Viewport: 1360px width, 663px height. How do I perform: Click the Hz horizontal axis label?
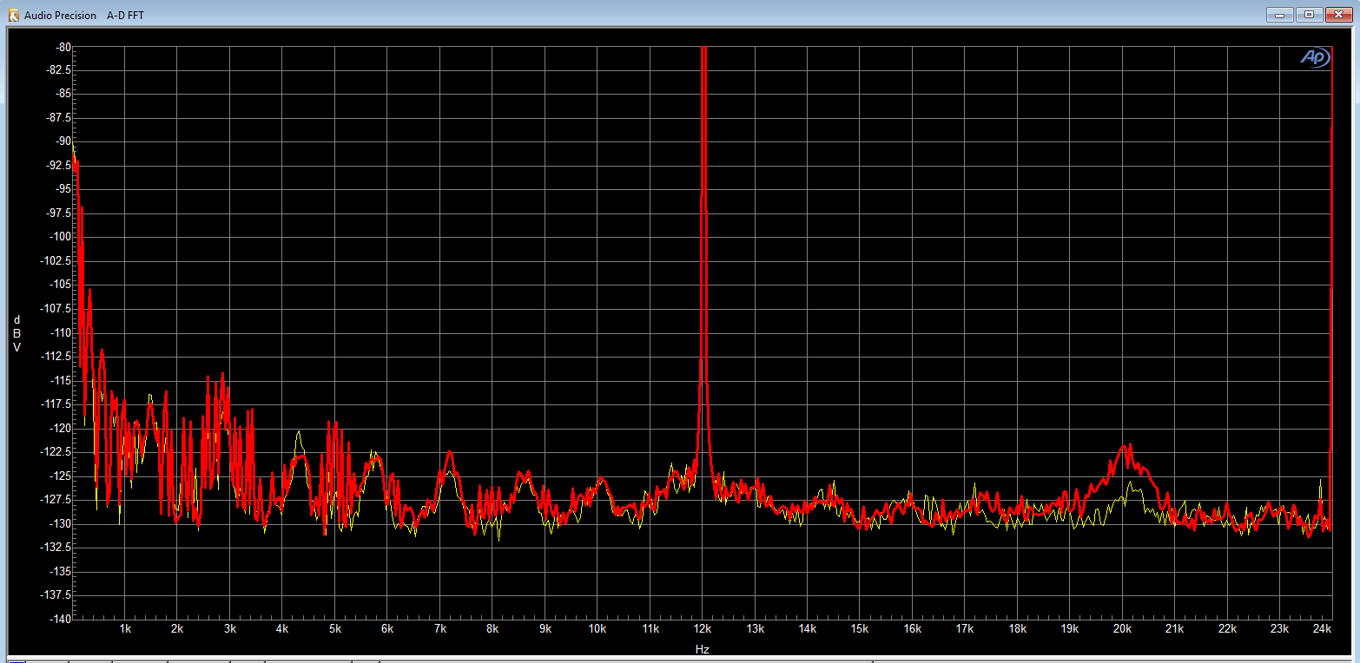click(x=703, y=648)
